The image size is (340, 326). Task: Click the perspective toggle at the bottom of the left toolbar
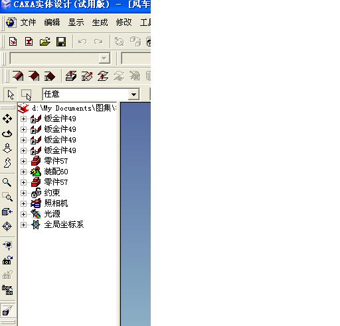7,310
